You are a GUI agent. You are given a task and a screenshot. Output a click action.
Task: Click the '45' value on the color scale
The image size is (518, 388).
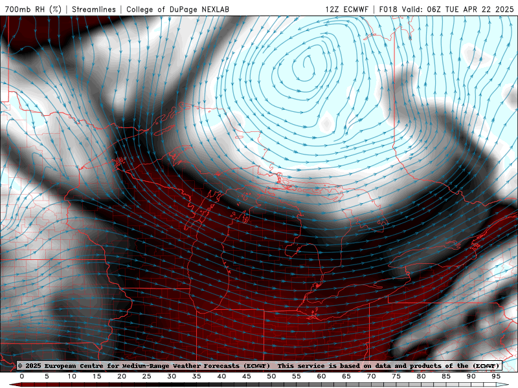pyautogui.click(x=247, y=376)
